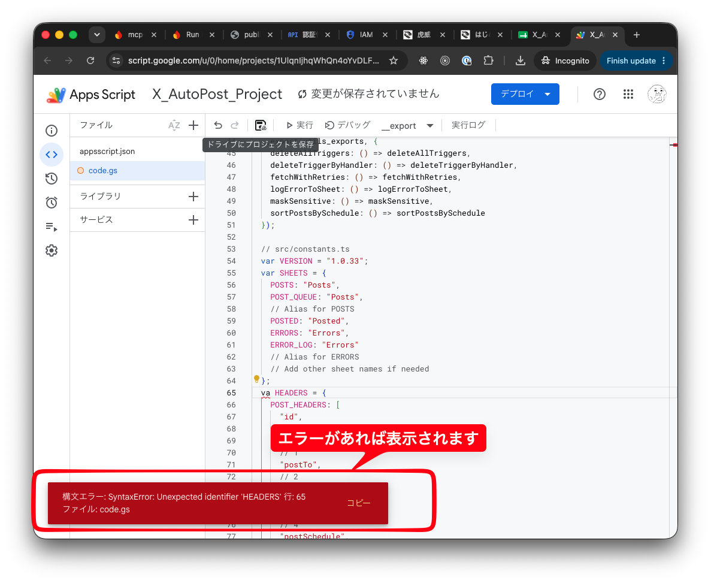This screenshot has height=583, width=711.
Task: Open the account avatar menu
Action: [x=656, y=94]
